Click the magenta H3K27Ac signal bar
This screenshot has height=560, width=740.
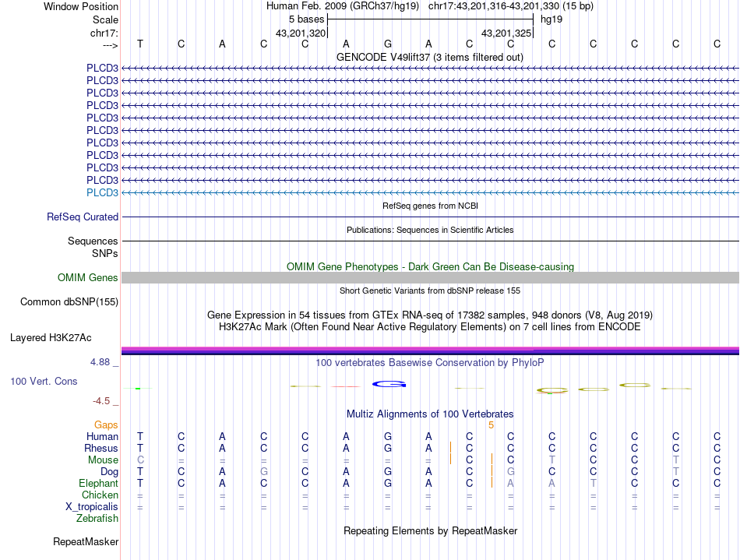click(x=430, y=350)
